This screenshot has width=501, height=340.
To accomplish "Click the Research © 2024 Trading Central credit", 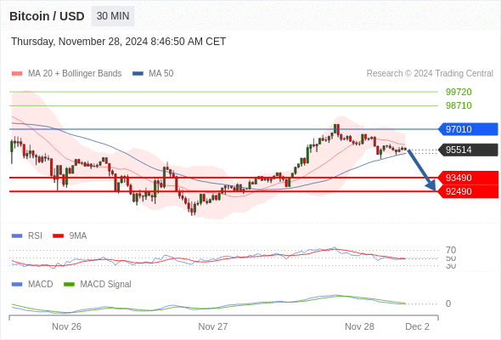I will click(x=430, y=74).
